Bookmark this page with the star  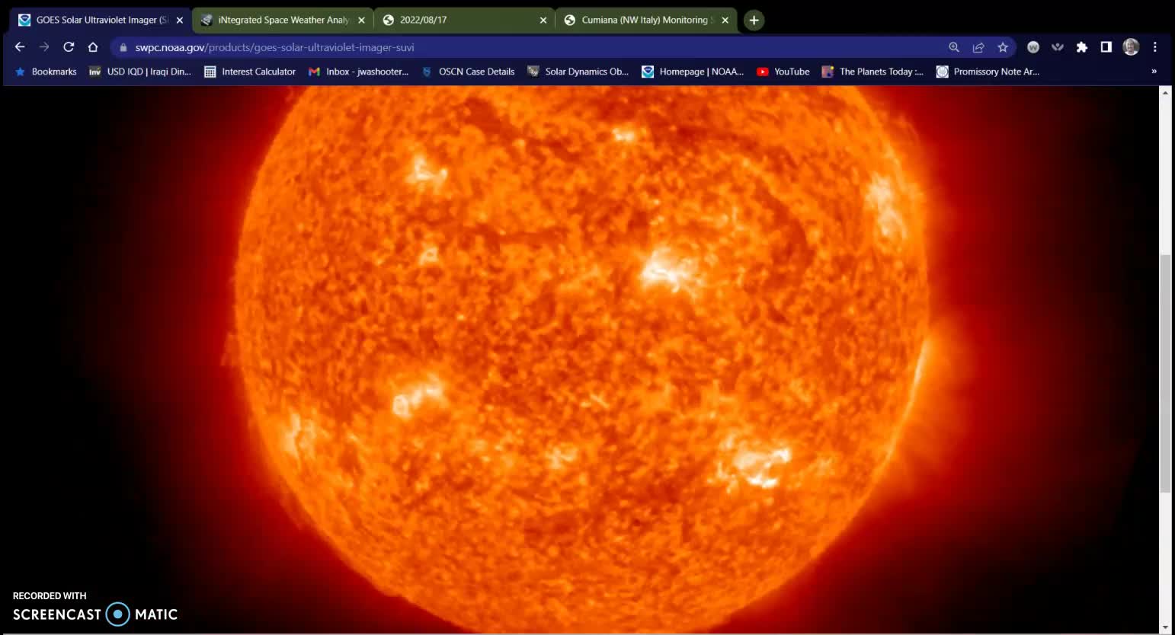tap(1003, 47)
